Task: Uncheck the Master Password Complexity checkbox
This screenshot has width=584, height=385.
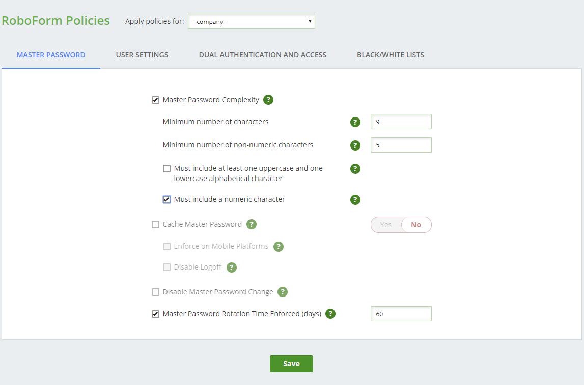Action: [156, 100]
